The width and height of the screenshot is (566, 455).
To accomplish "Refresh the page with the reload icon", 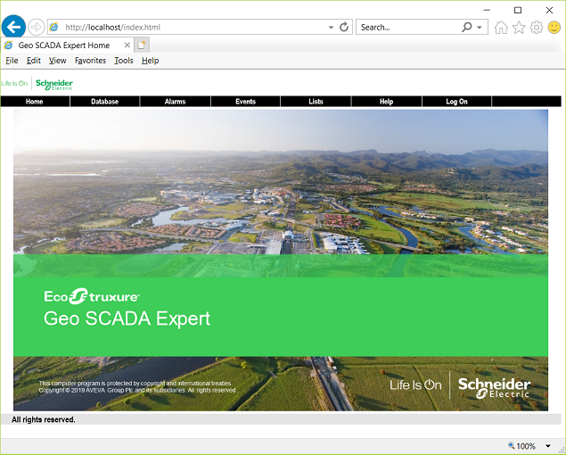I will point(344,28).
